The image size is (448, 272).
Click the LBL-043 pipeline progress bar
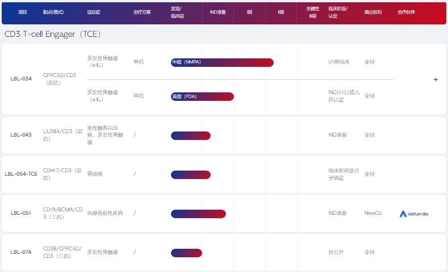point(191,135)
